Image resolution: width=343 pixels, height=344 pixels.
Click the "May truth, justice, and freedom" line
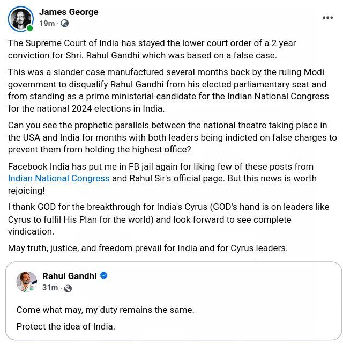[x=147, y=248]
